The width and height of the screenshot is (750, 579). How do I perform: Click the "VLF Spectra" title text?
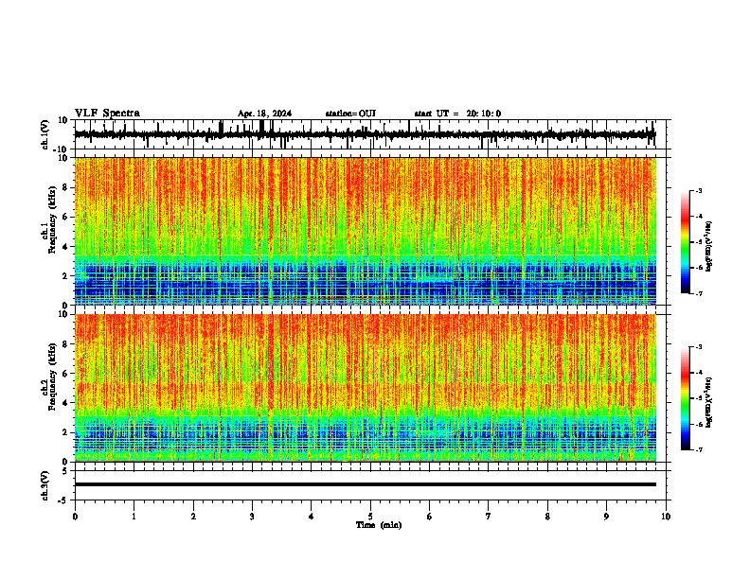point(107,114)
